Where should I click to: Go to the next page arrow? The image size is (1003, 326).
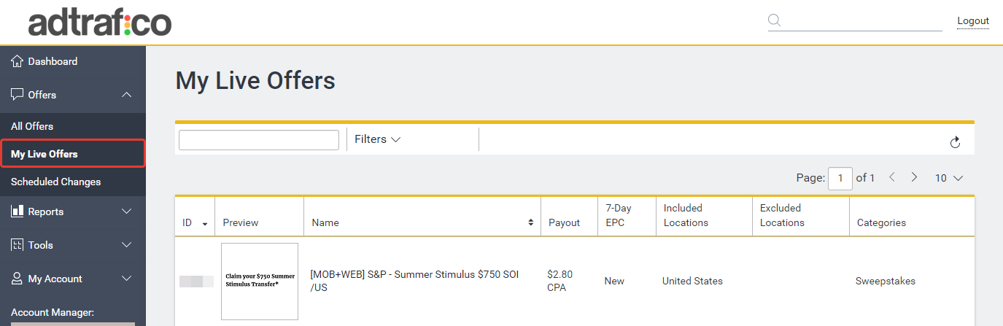914,177
